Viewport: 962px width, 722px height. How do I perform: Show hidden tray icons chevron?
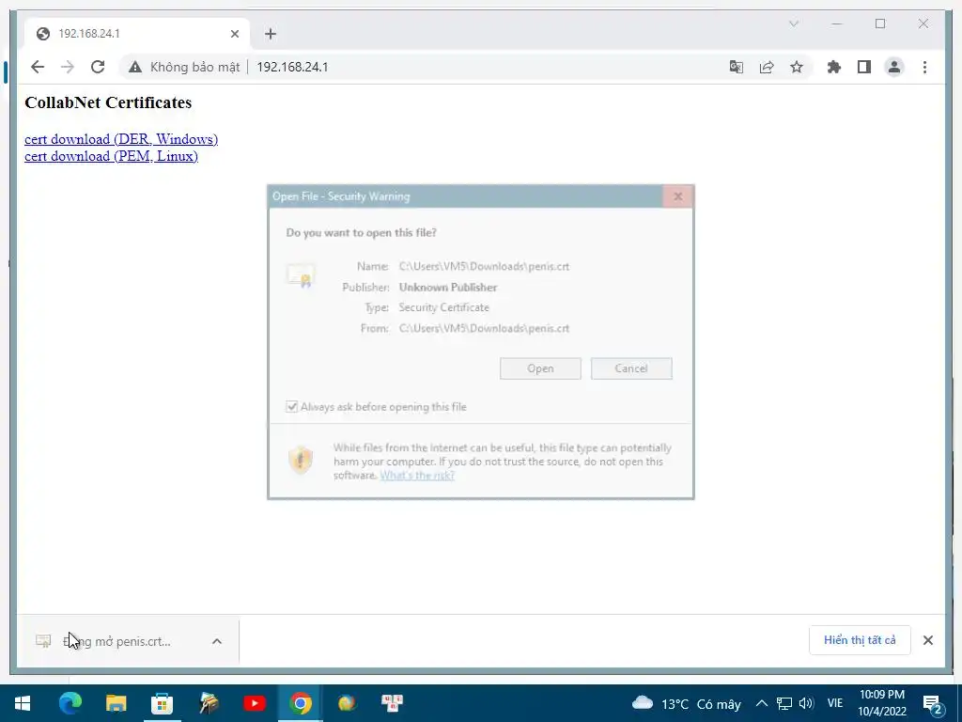click(x=761, y=703)
